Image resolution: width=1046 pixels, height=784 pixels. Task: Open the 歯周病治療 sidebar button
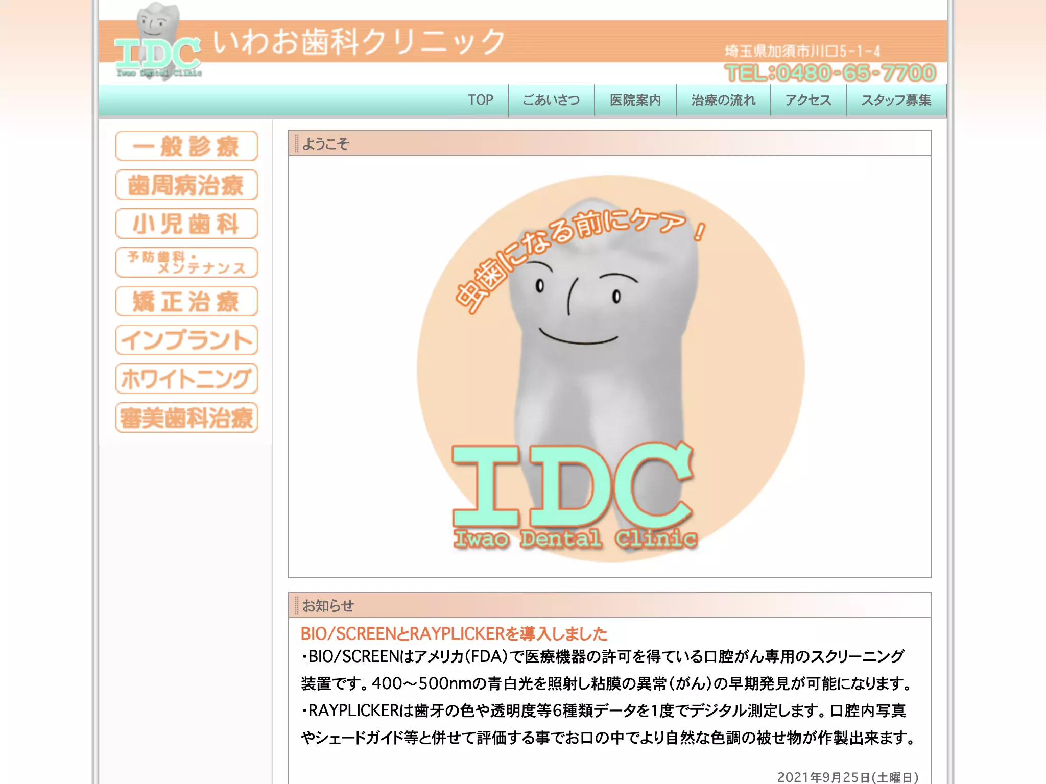(x=187, y=185)
